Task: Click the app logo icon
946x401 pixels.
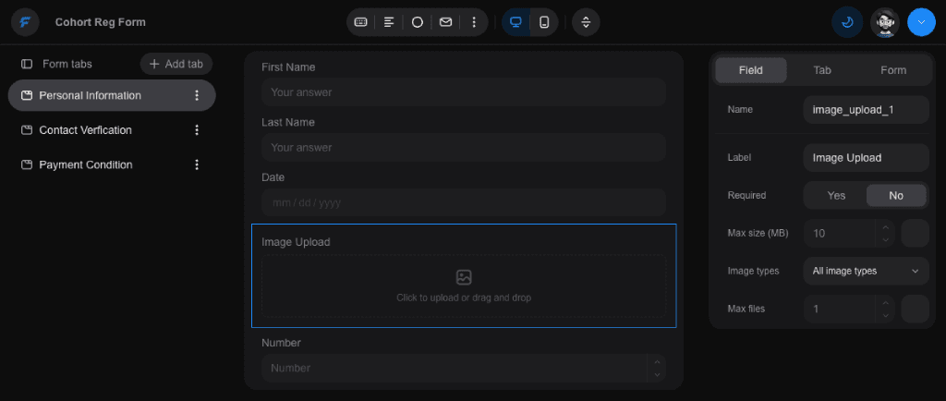Action: 25,22
